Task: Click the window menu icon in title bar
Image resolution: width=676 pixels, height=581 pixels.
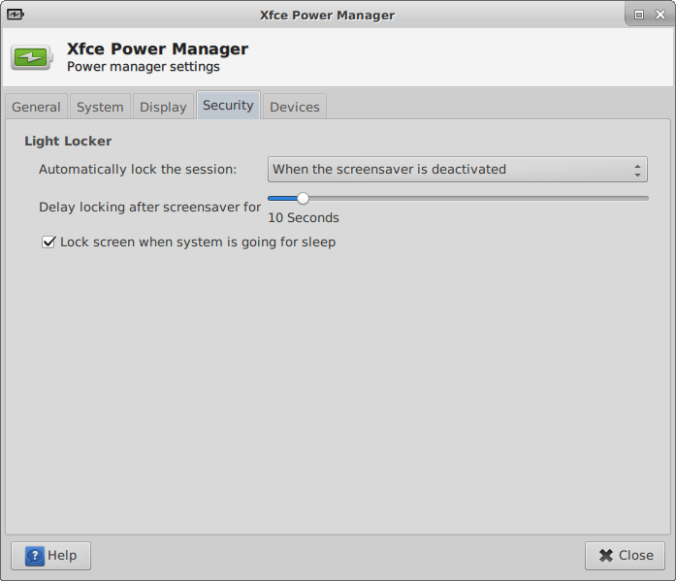Action: click(x=15, y=15)
